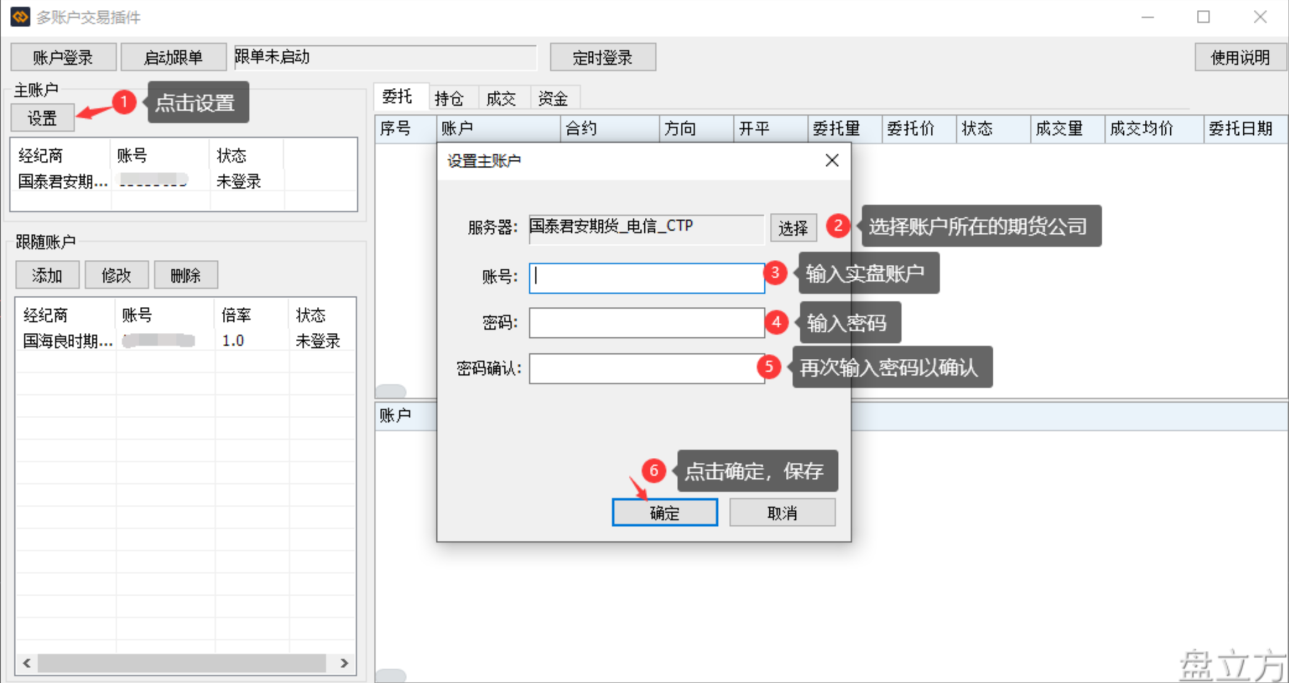Focus the 账号 input field

[647, 277]
